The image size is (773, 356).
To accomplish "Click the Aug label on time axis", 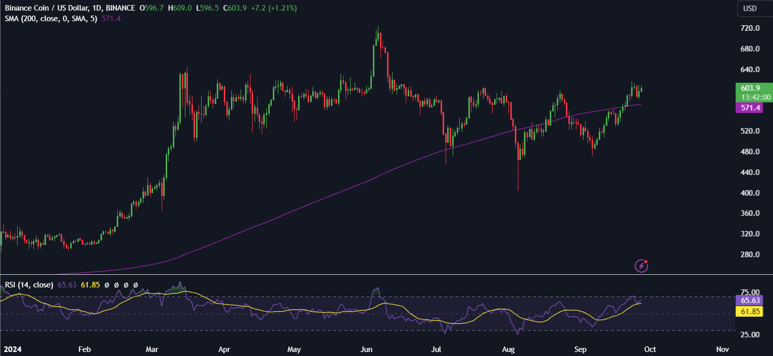I will [509, 349].
